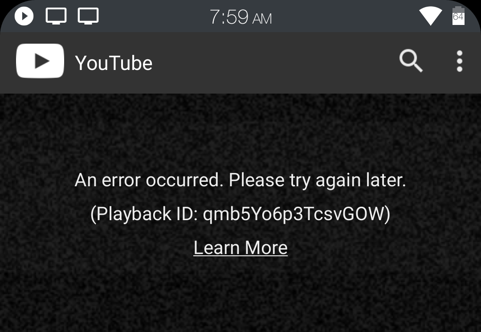Click the empty app bar space beside YouTube
The height and width of the screenshot is (332, 481).
point(276,62)
